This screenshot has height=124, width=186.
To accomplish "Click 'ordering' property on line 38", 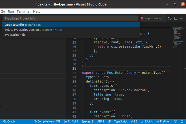I will click(101, 99).
